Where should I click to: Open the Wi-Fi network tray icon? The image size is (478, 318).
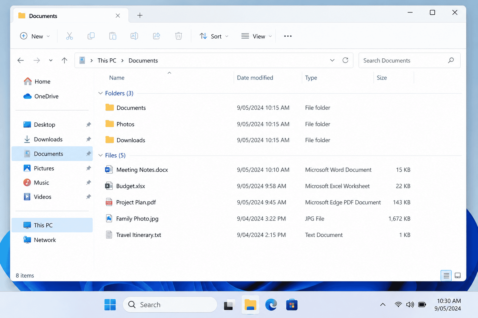coord(398,304)
